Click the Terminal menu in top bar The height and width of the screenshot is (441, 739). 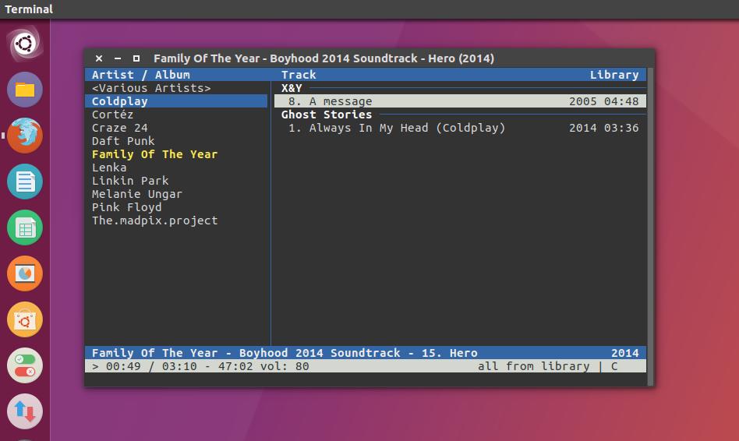[x=29, y=9]
